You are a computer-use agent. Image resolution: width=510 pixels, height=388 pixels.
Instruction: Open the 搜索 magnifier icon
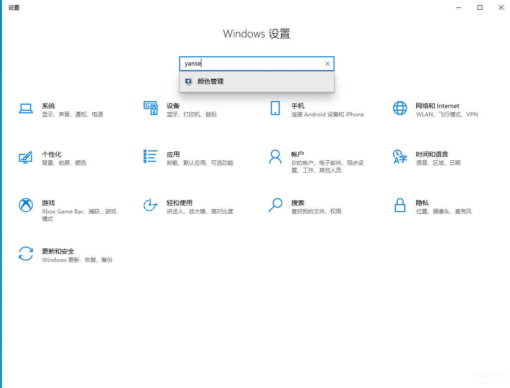(275, 205)
